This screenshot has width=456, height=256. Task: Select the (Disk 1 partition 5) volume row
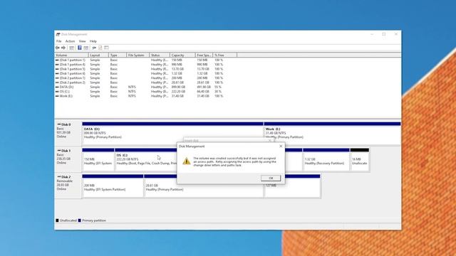(x=140, y=69)
